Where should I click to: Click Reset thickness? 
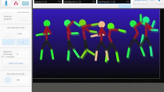click(x=16, y=63)
